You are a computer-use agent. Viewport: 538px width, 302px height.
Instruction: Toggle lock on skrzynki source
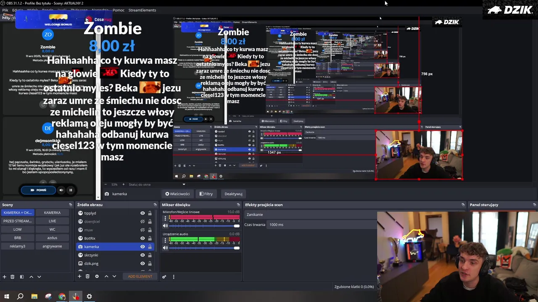click(150, 255)
